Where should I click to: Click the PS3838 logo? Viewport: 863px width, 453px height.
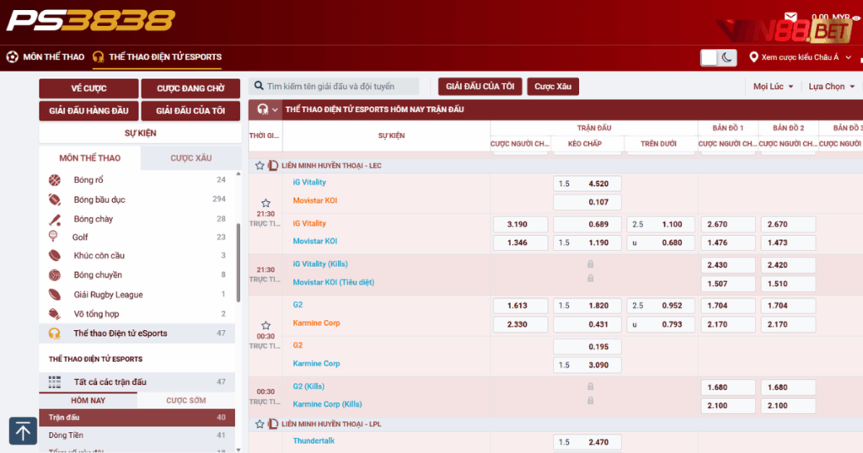(91, 21)
